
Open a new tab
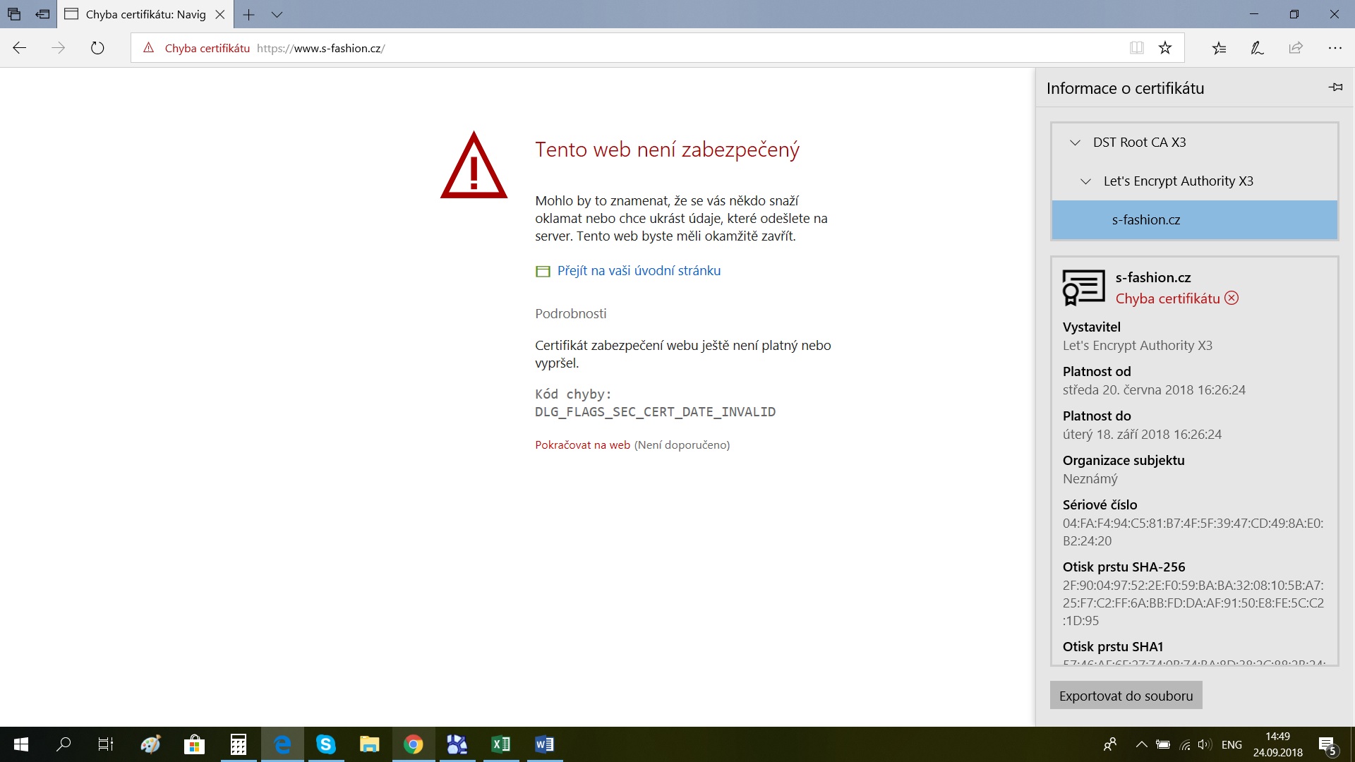(248, 14)
